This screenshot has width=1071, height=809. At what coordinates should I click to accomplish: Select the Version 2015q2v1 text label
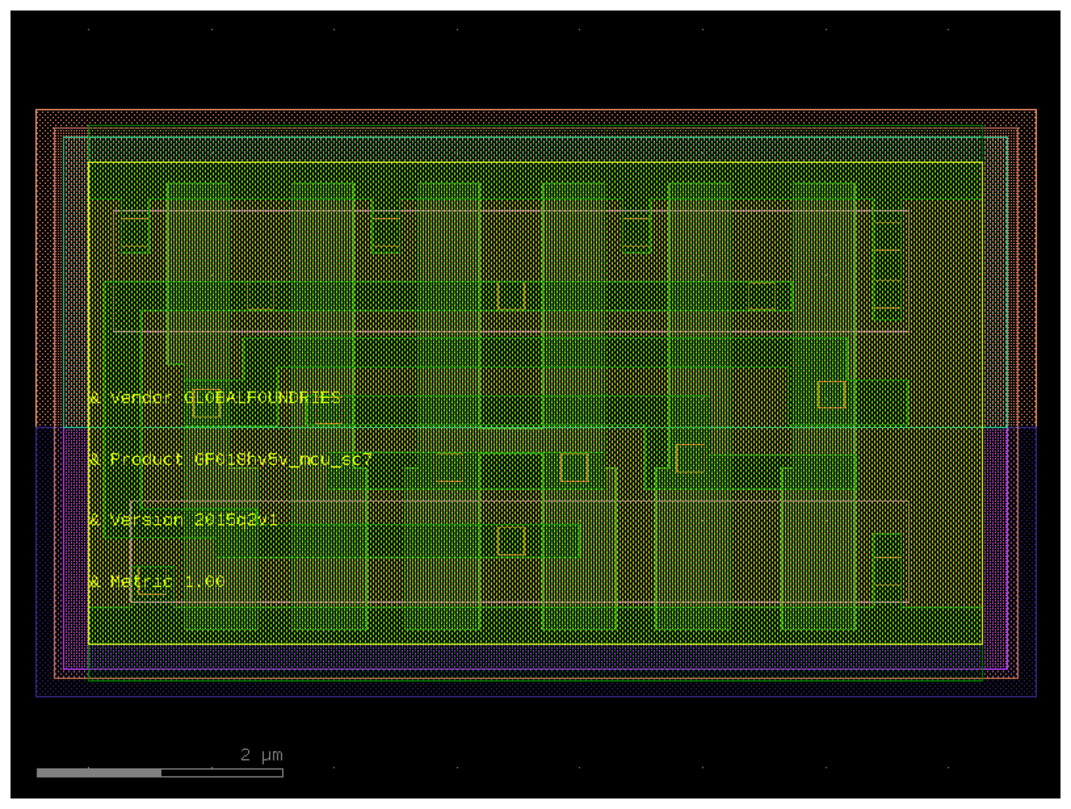click(x=183, y=520)
